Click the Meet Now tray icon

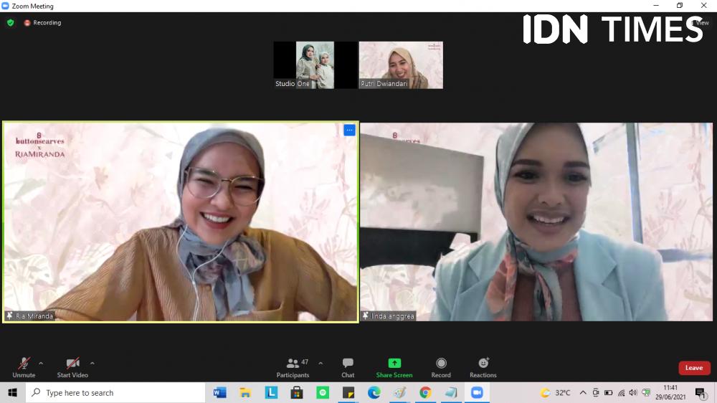(595, 393)
